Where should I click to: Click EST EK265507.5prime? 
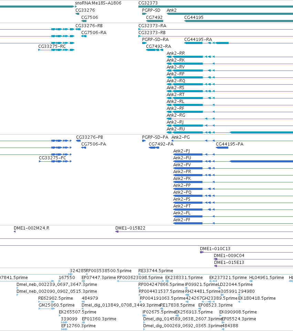pyautogui.click(x=77, y=312)
